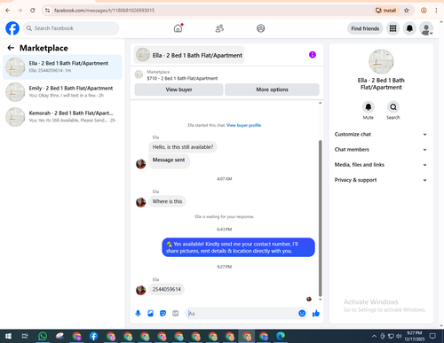
Task: Expand Customize chat section
Action: pyautogui.click(x=381, y=134)
